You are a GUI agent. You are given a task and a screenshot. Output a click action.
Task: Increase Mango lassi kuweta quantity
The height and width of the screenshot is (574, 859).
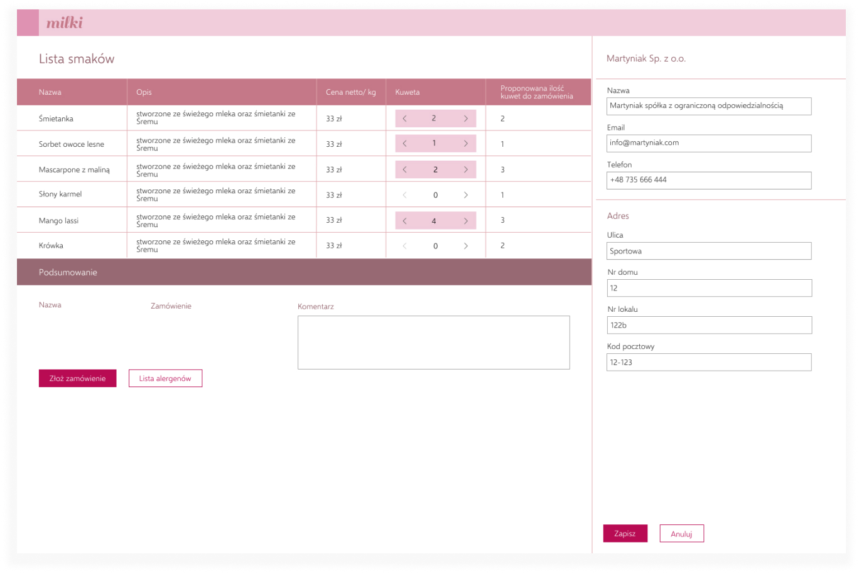(x=465, y=221)
